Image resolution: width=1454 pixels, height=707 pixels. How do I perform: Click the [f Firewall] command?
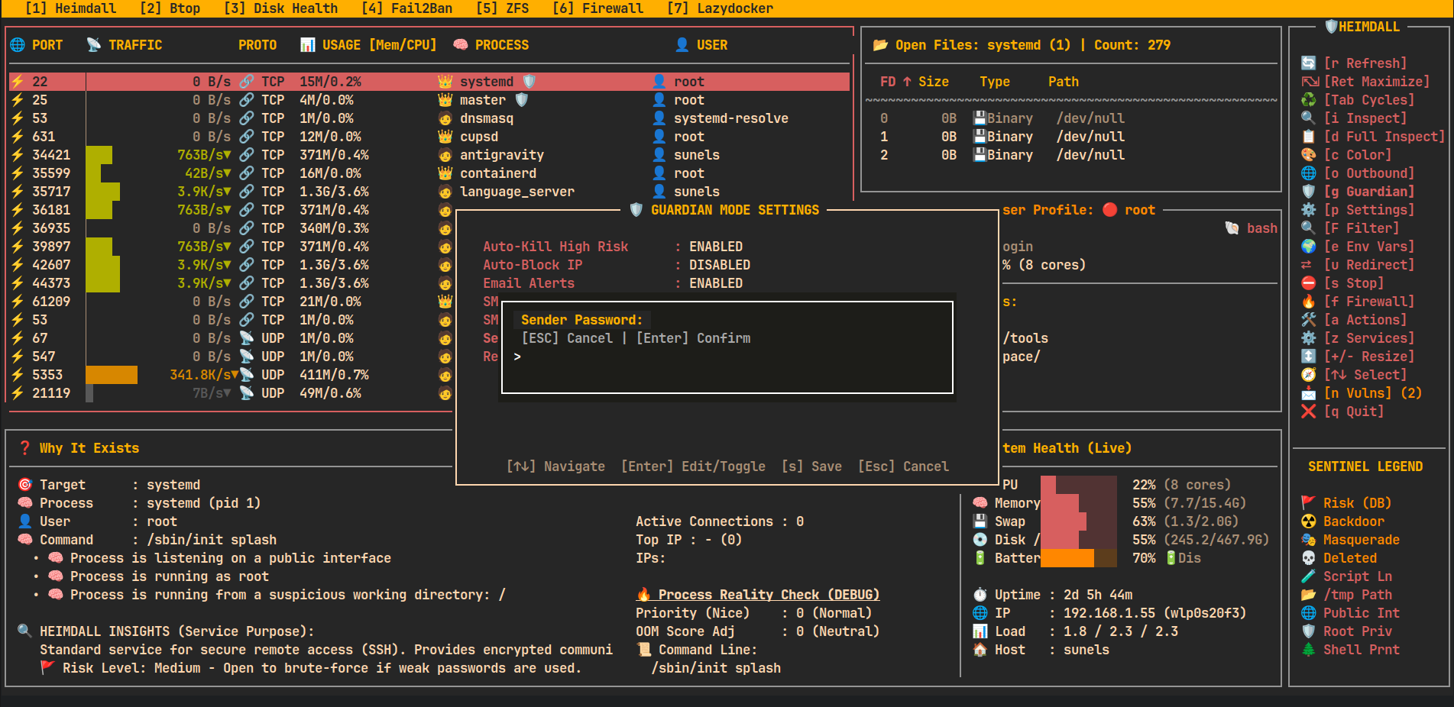[1369, 302]
